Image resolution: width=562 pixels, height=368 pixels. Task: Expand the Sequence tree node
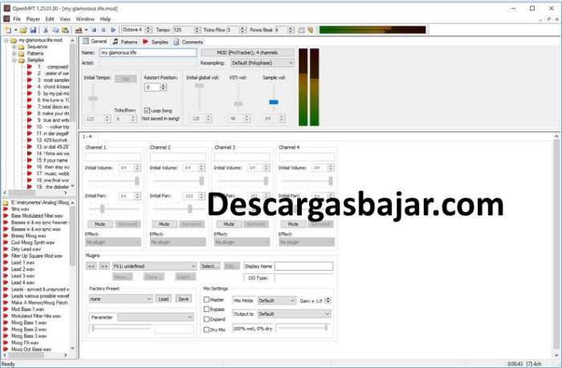(14, 47)
